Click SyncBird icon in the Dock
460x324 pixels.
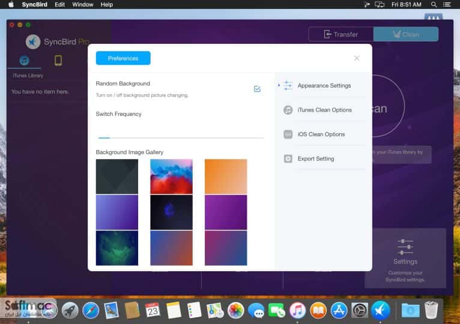pyautogui.click(x=381, y=311)
